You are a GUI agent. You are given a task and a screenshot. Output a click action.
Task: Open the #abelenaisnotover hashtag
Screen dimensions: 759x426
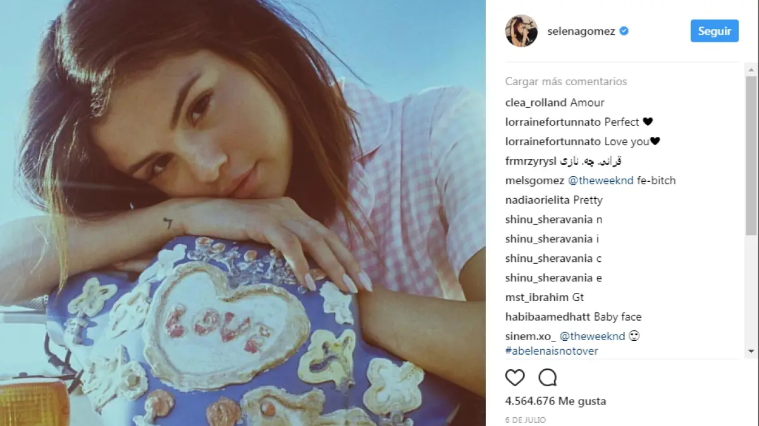[x=552, y=351]
